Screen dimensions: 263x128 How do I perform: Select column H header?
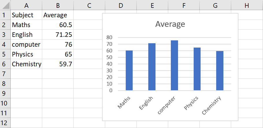pyautogui.click(x=247, y=5)
